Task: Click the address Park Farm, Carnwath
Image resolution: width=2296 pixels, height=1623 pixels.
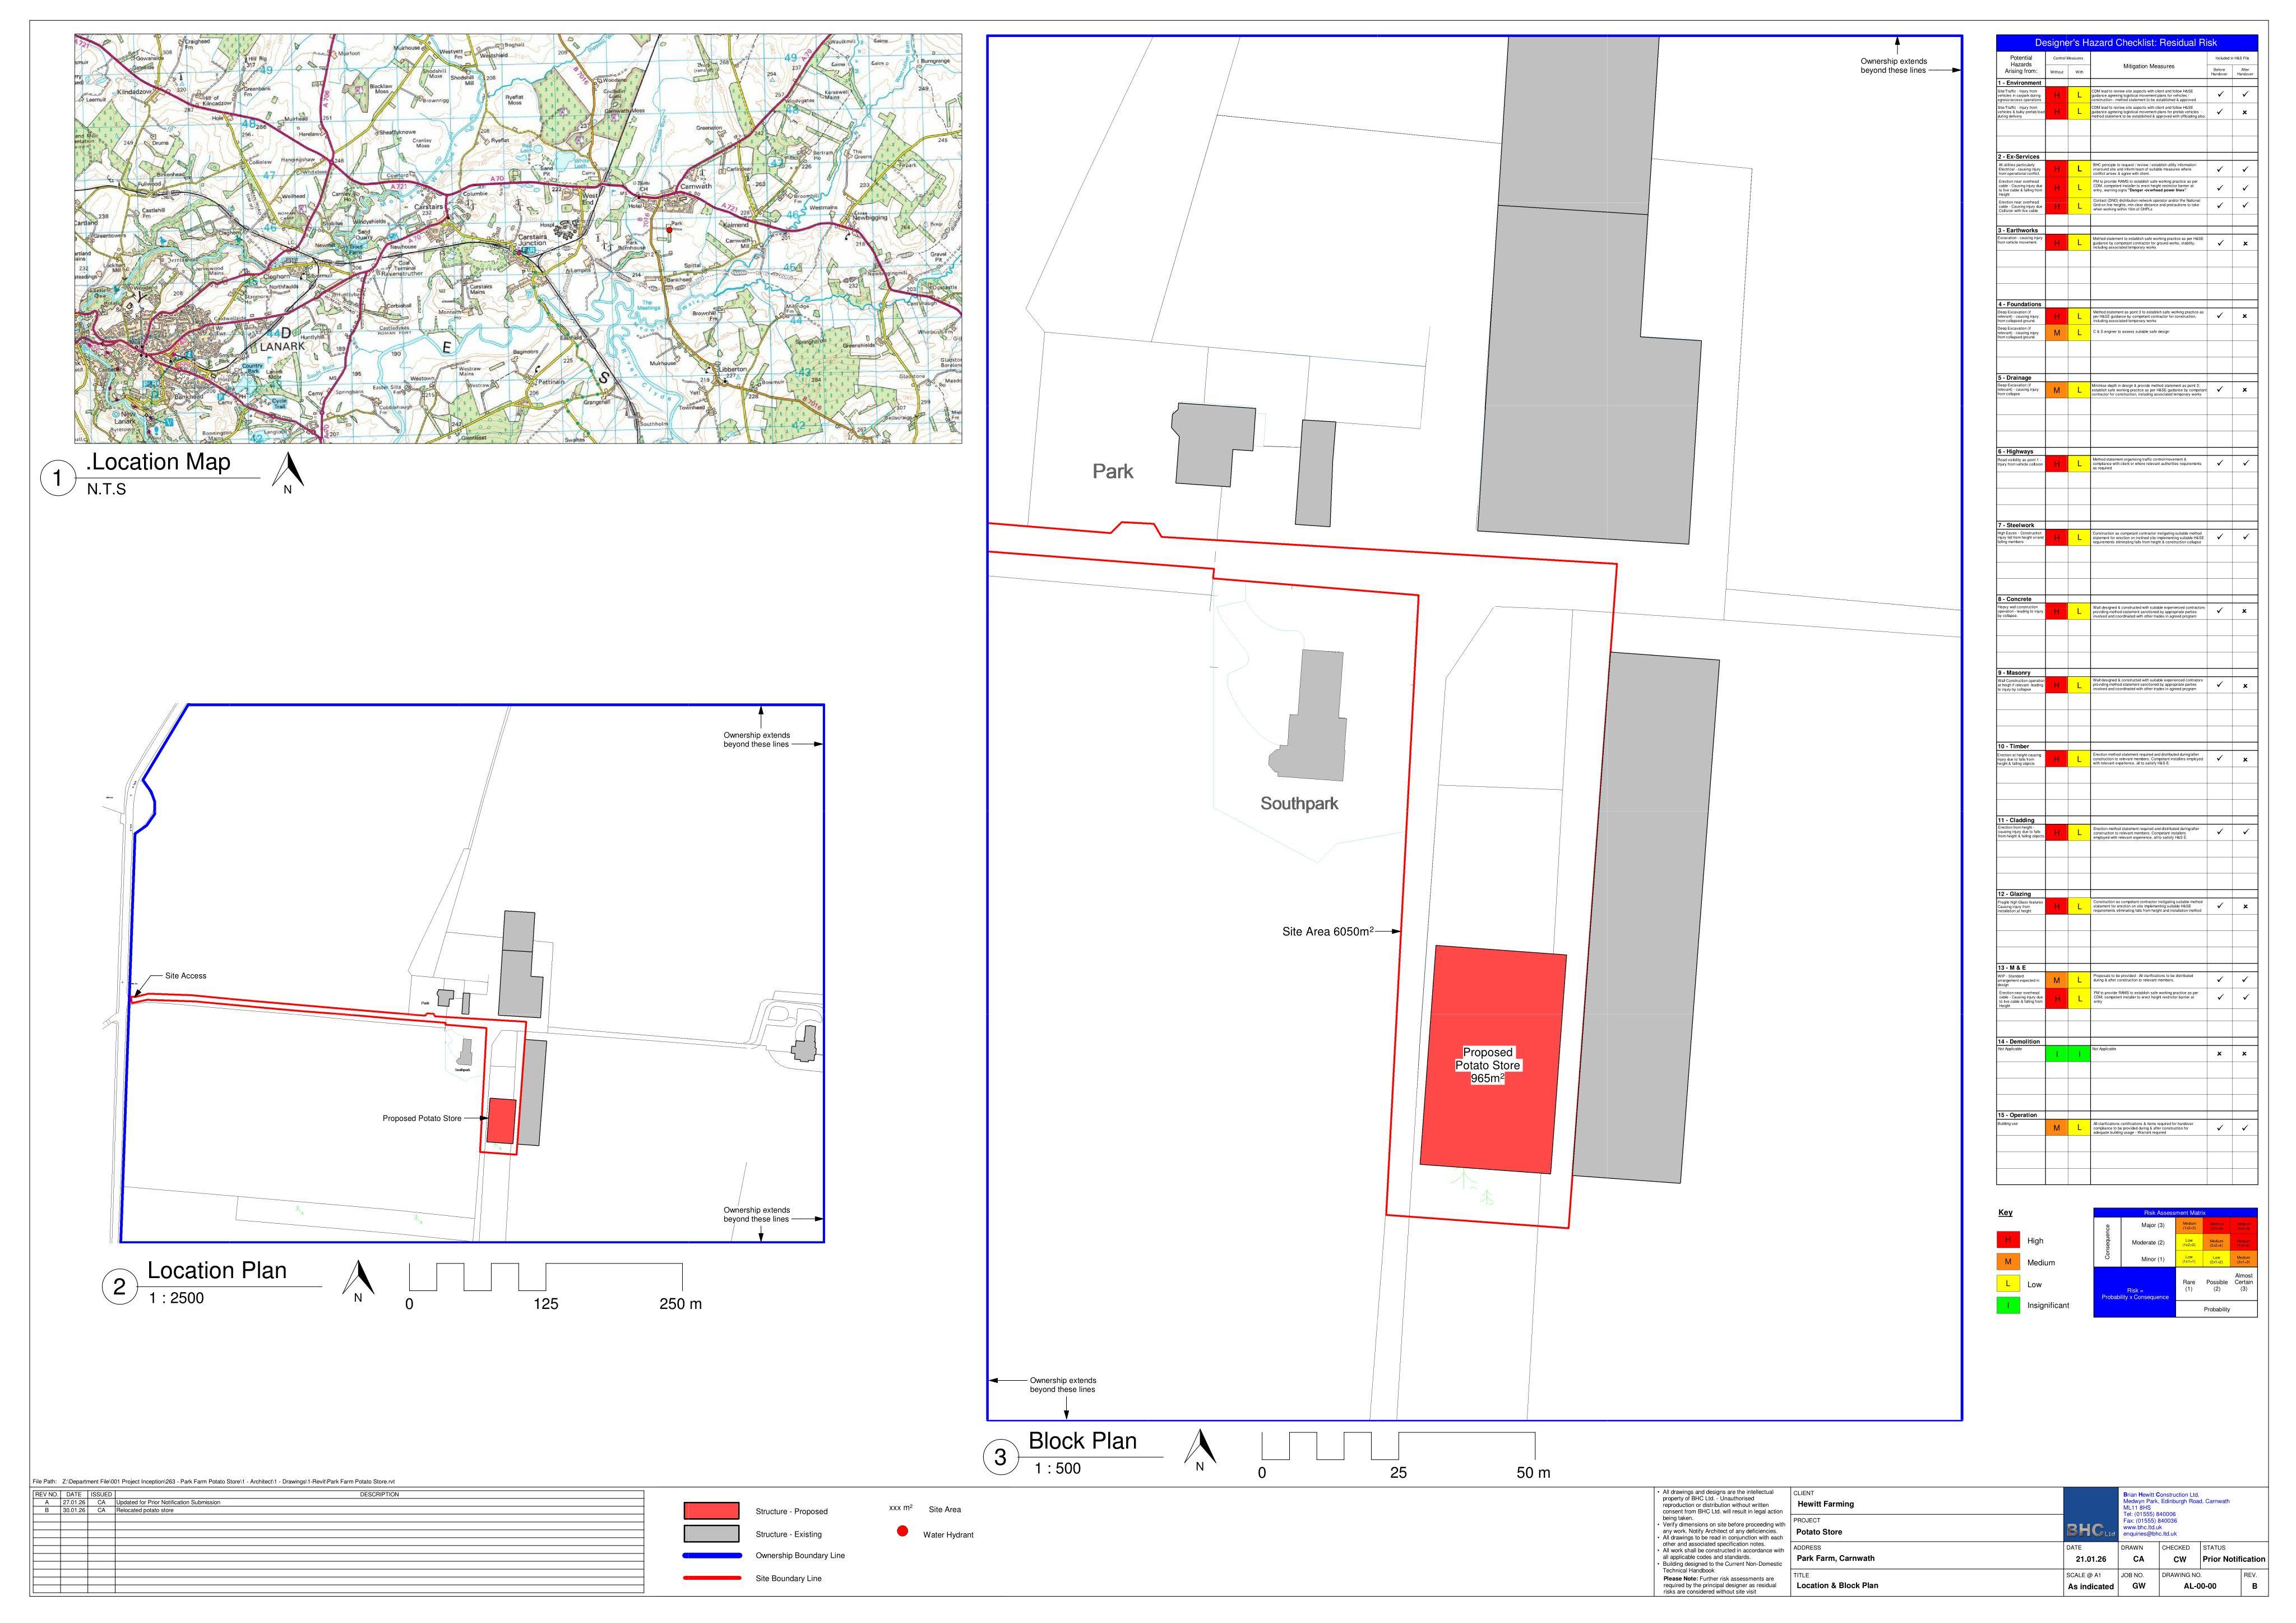Action: pos(1836,1558)
